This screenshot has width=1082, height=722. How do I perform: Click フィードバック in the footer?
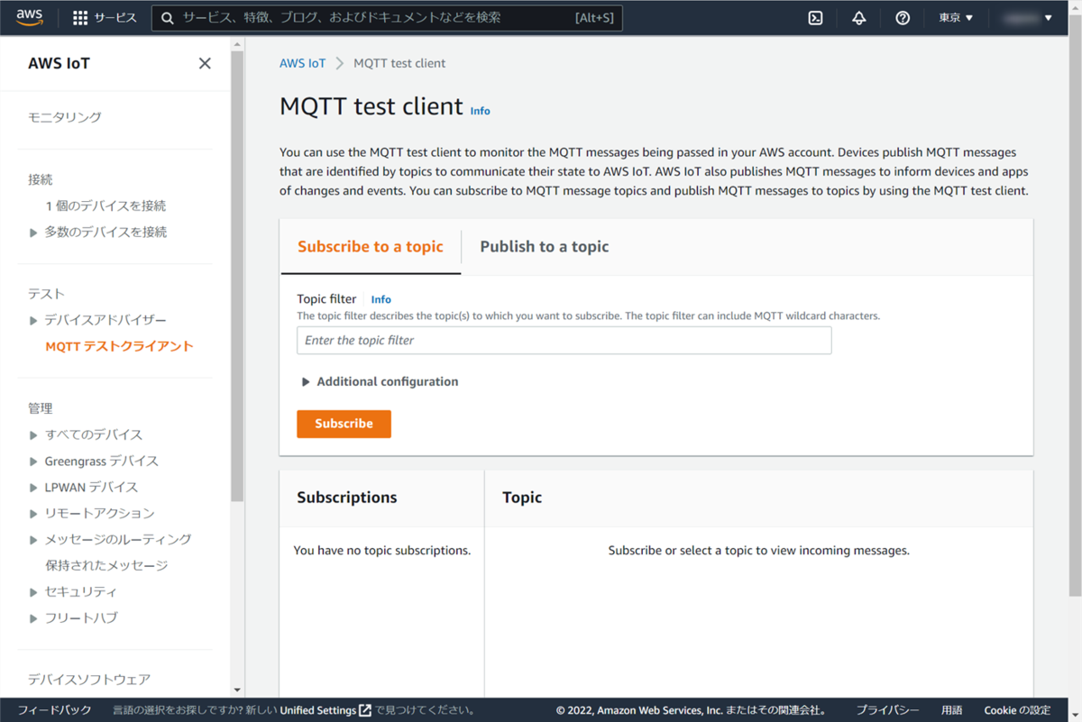coord(54,710)
